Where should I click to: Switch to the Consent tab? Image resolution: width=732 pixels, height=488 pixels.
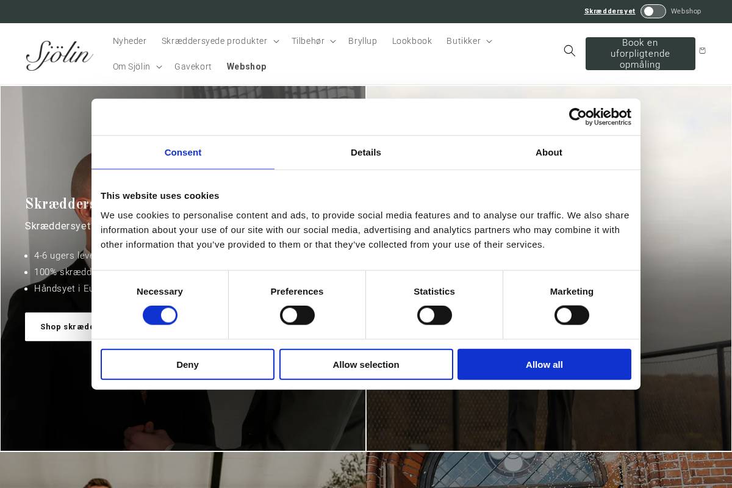click(183, 152)
